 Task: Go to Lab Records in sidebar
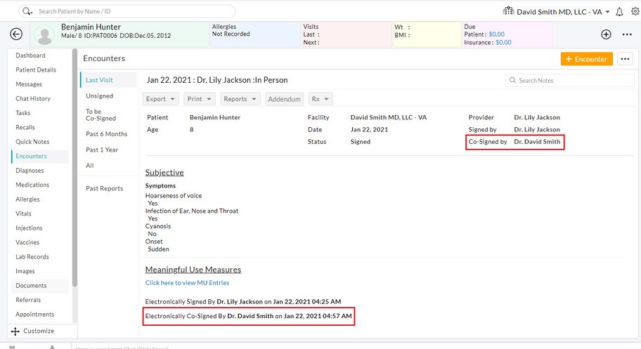(32, 257)
